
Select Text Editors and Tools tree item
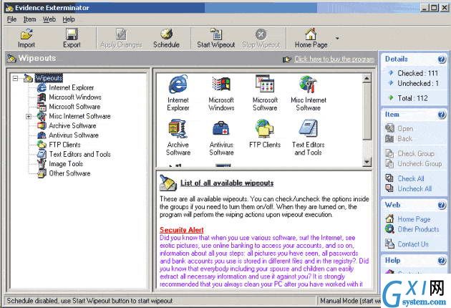(x=79, y=154)
